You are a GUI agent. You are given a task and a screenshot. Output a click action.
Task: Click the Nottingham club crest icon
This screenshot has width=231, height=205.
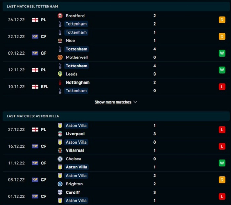coord(60,82)
